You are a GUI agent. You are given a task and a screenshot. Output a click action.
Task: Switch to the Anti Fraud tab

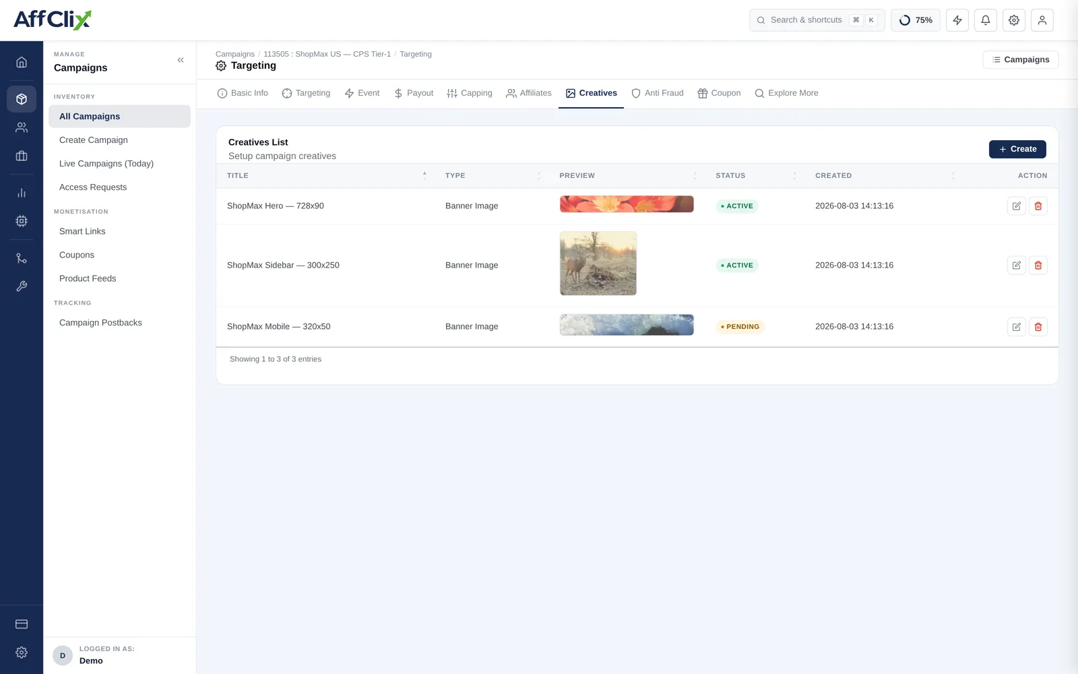coord(657,94)
